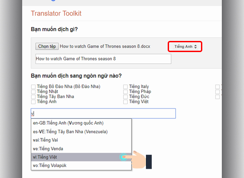
Task: Check the Tiếng Bồ Đào Nha checkbox
Action: point(33,87)
